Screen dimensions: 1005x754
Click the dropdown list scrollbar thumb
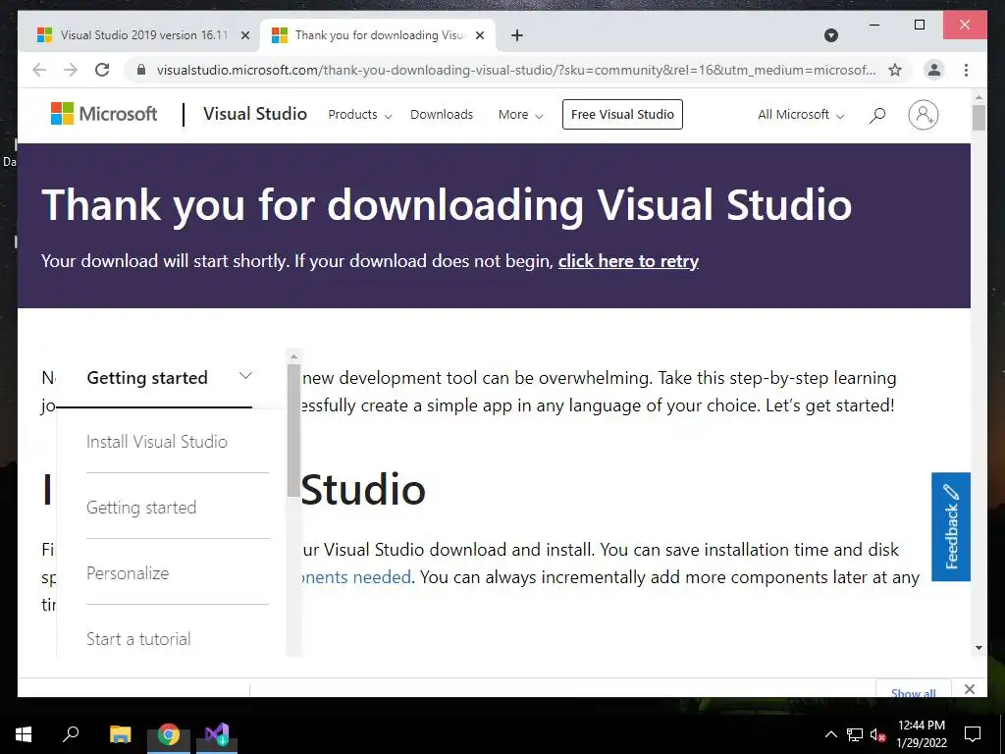(x=293, y=430)
